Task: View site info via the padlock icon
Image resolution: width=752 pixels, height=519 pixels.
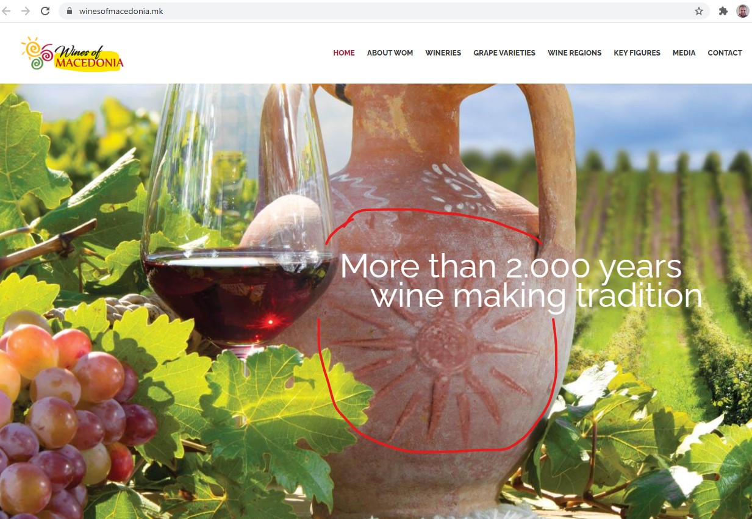Action: click(69, 11)
